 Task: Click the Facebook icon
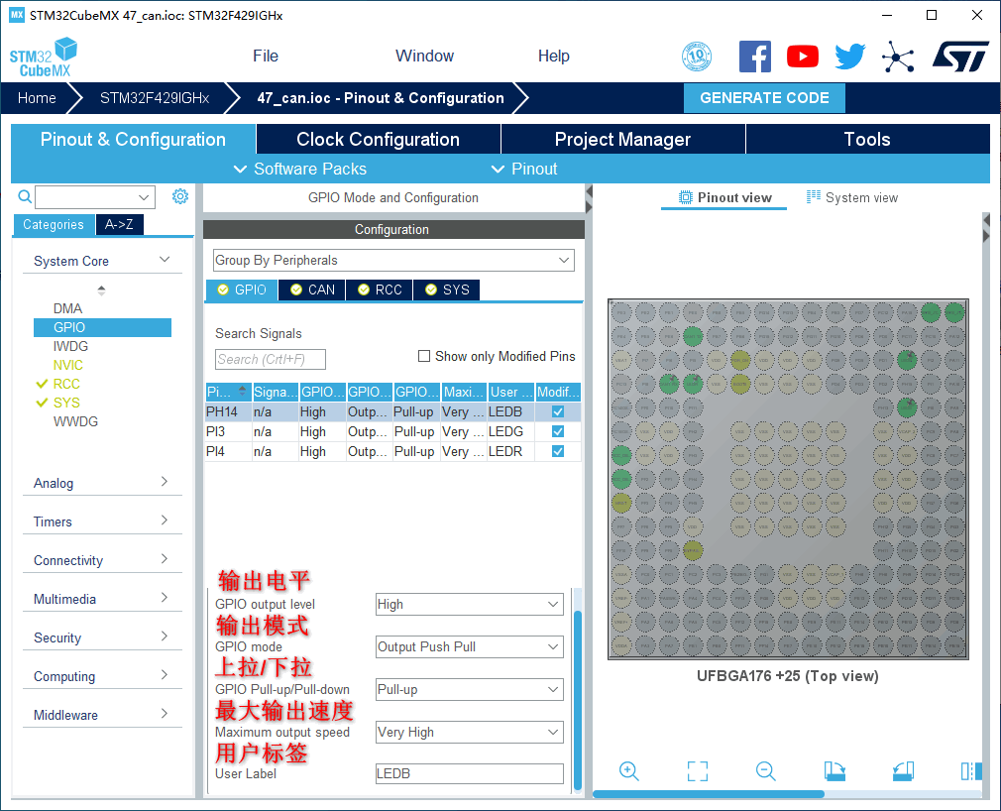(755, 57)
